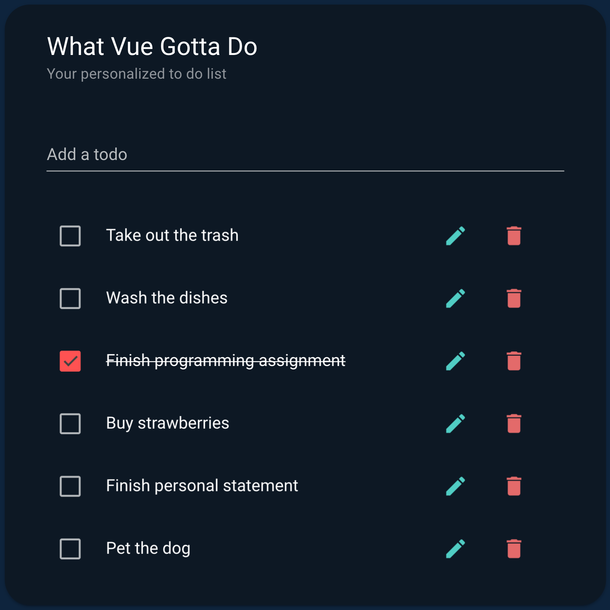Screen dimensions: 610x610
Task: Click the trash icon for Pet the dog
Action: [x=514, y=548]
